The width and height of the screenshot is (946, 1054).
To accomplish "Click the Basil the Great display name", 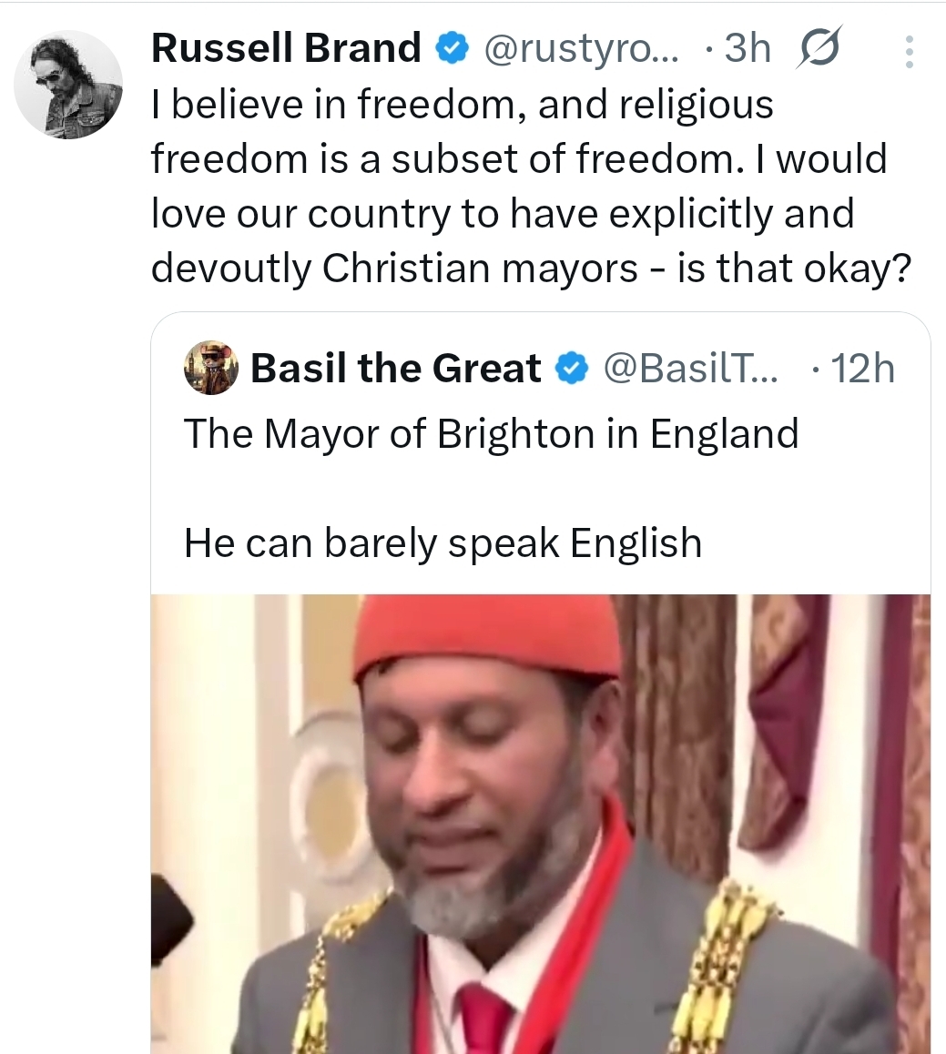I will pyautogui.click(x=395, y=369).
